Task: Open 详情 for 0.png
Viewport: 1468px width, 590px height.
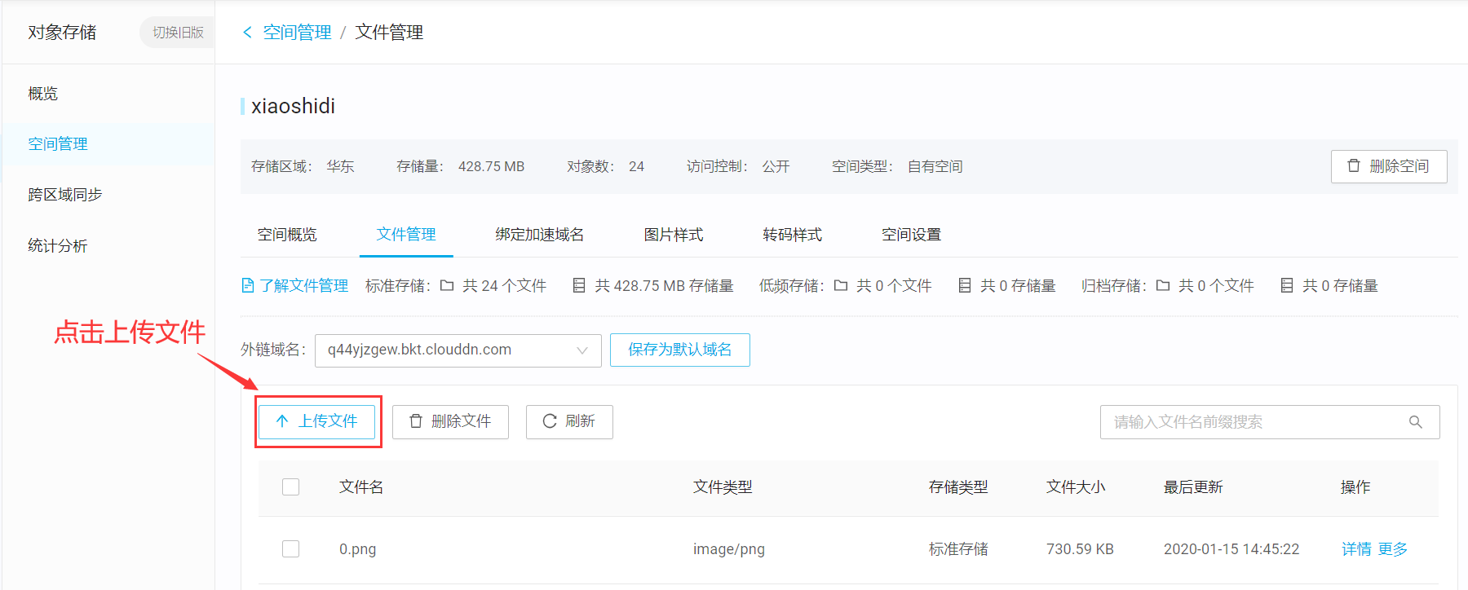Action: click(1356, 549)
